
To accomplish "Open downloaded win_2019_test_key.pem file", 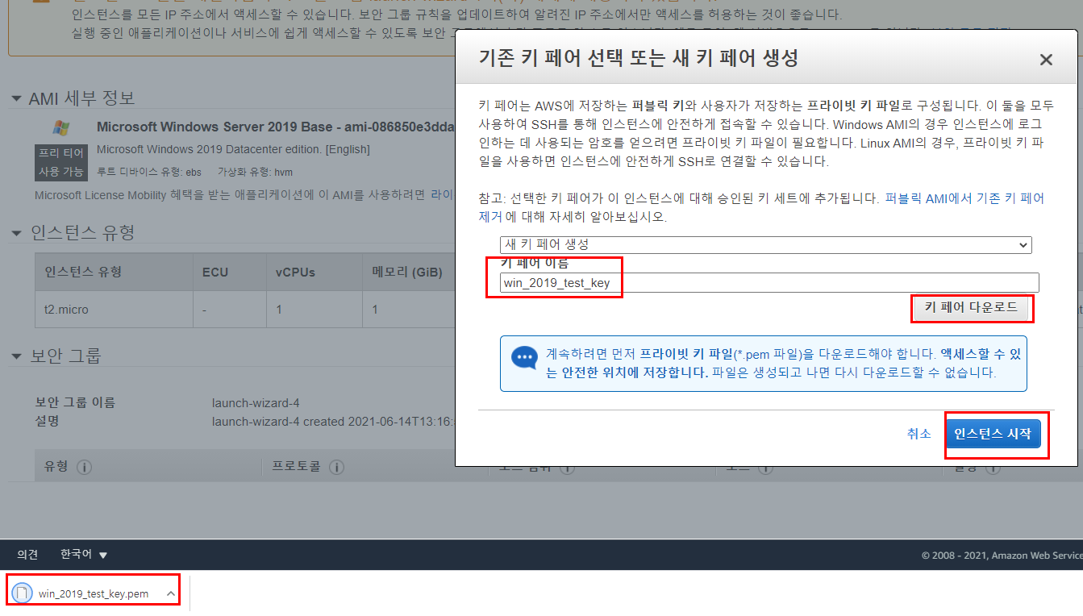I will [94, 594].
